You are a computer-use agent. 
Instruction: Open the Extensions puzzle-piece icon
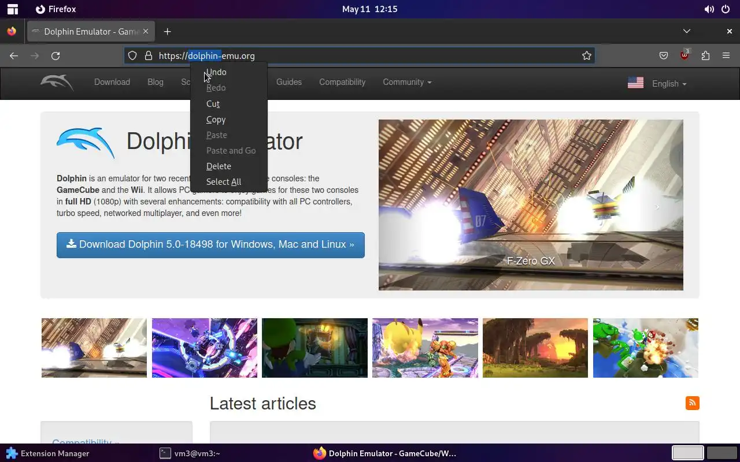click(705, 55)
